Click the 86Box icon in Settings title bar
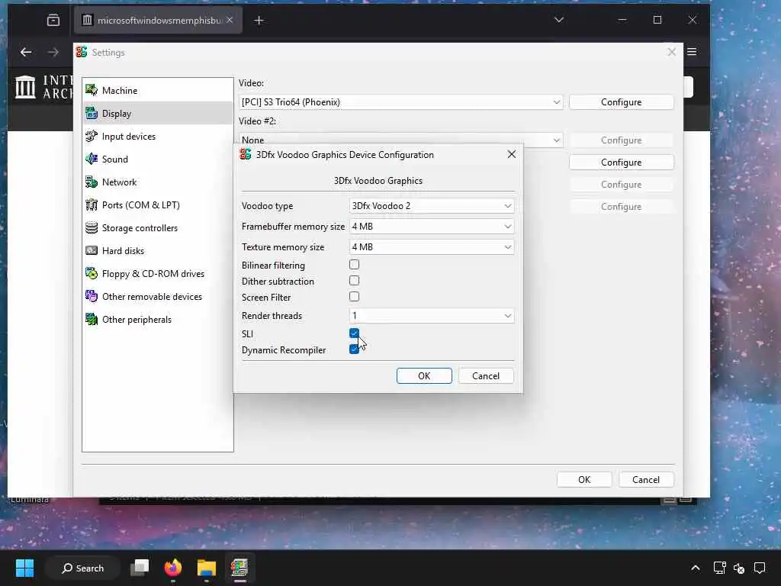Image resolution: width=781 pixels, height=586 pixels. [82, 53]
